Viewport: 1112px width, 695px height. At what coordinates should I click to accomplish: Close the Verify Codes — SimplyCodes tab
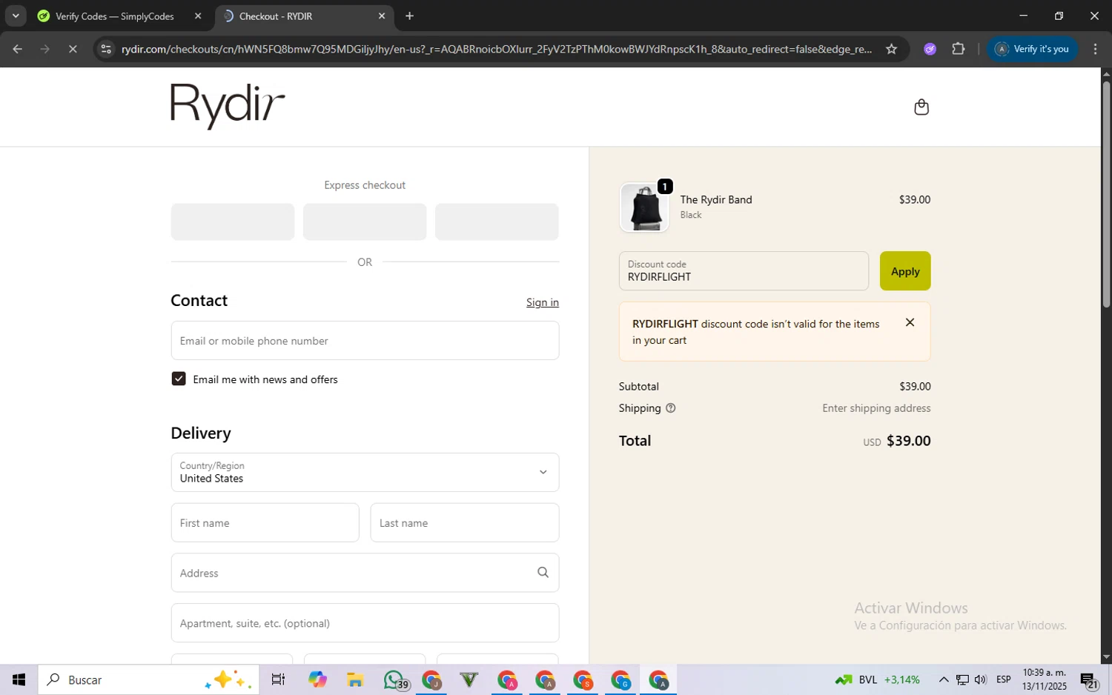tap(197, 16)
